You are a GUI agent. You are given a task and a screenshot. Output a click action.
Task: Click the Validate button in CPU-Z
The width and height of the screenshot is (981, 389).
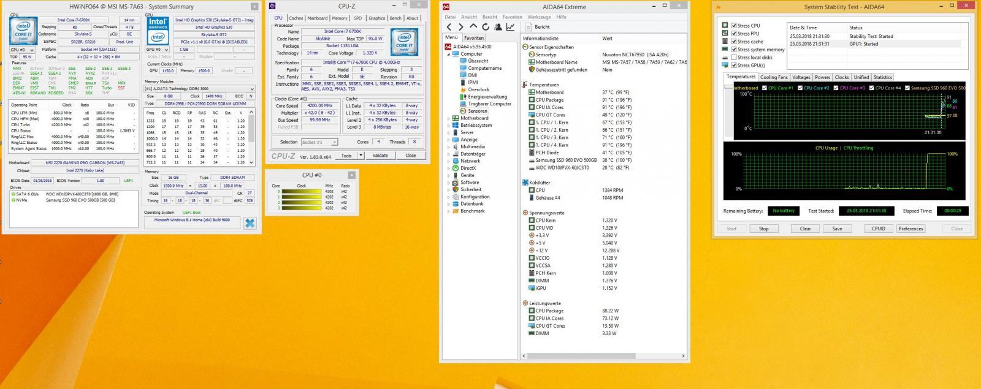point(380,156)
